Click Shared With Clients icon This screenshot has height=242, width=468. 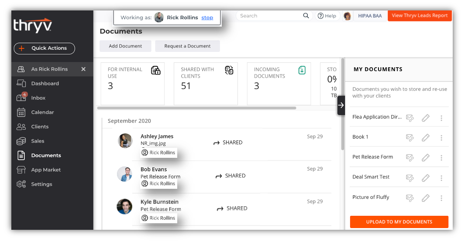click(229, 70)
